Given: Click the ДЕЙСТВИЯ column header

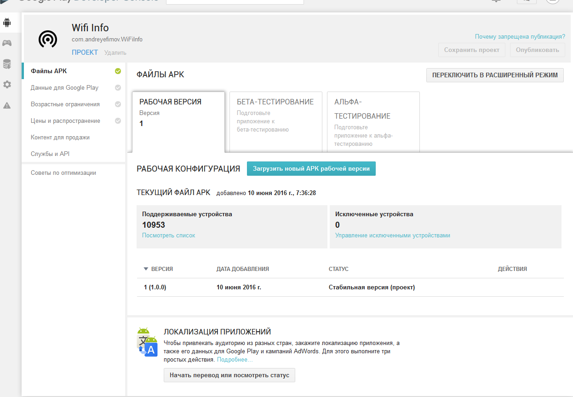Looking at the screenshot, I should coord(512,269).
